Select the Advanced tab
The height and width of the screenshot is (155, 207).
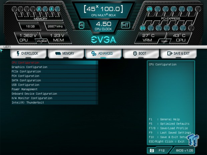click(x=103, y=54)
